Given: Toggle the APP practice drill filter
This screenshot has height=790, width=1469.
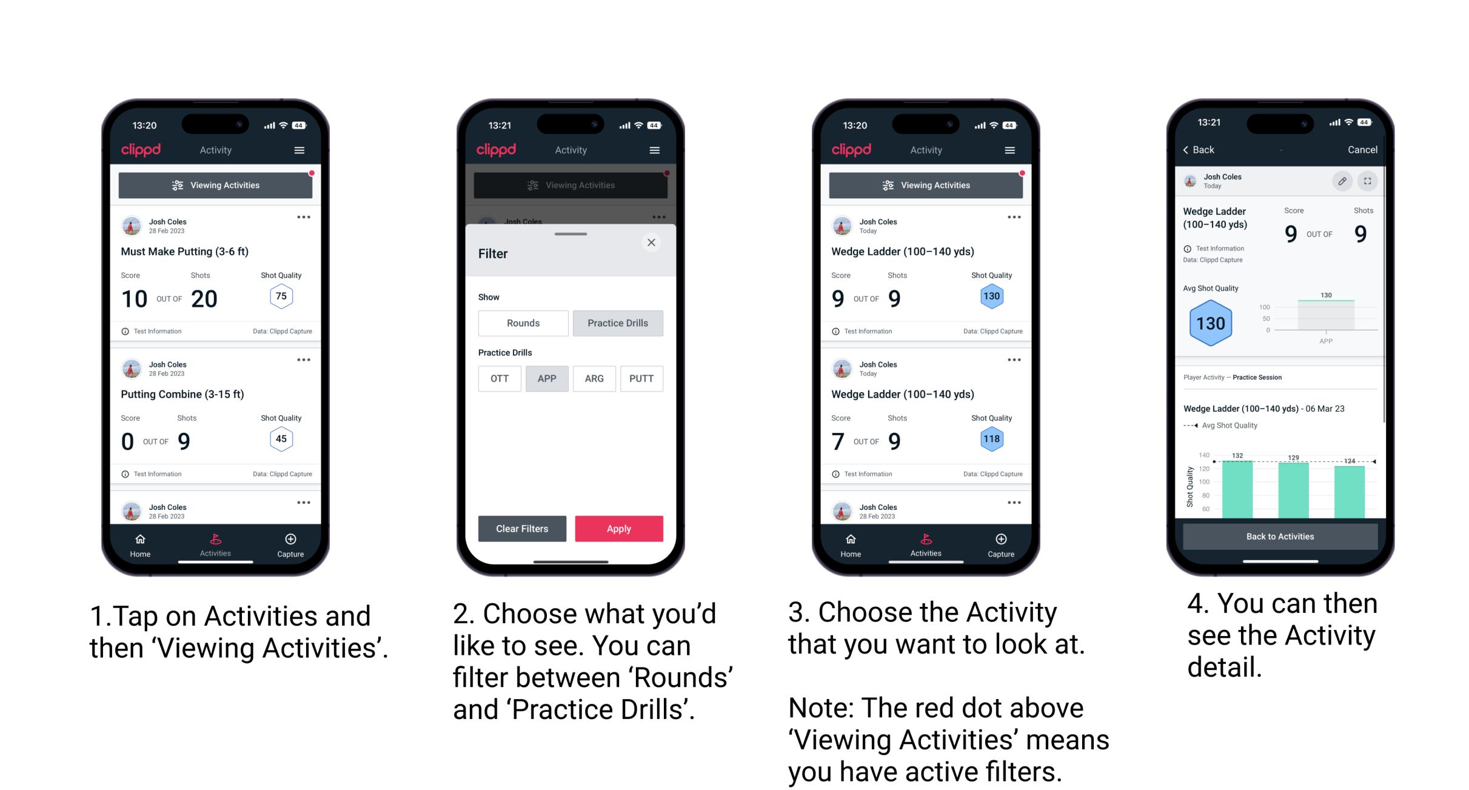Looking at the screenshot, I should point(546,378).
